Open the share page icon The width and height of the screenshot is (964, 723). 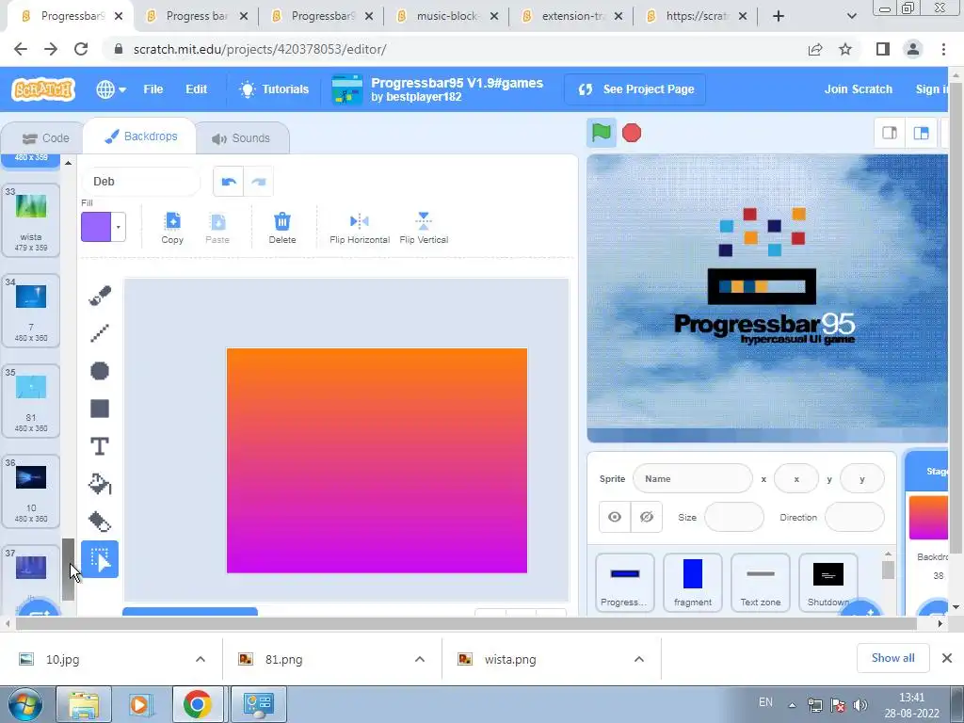tap(815, 49)
